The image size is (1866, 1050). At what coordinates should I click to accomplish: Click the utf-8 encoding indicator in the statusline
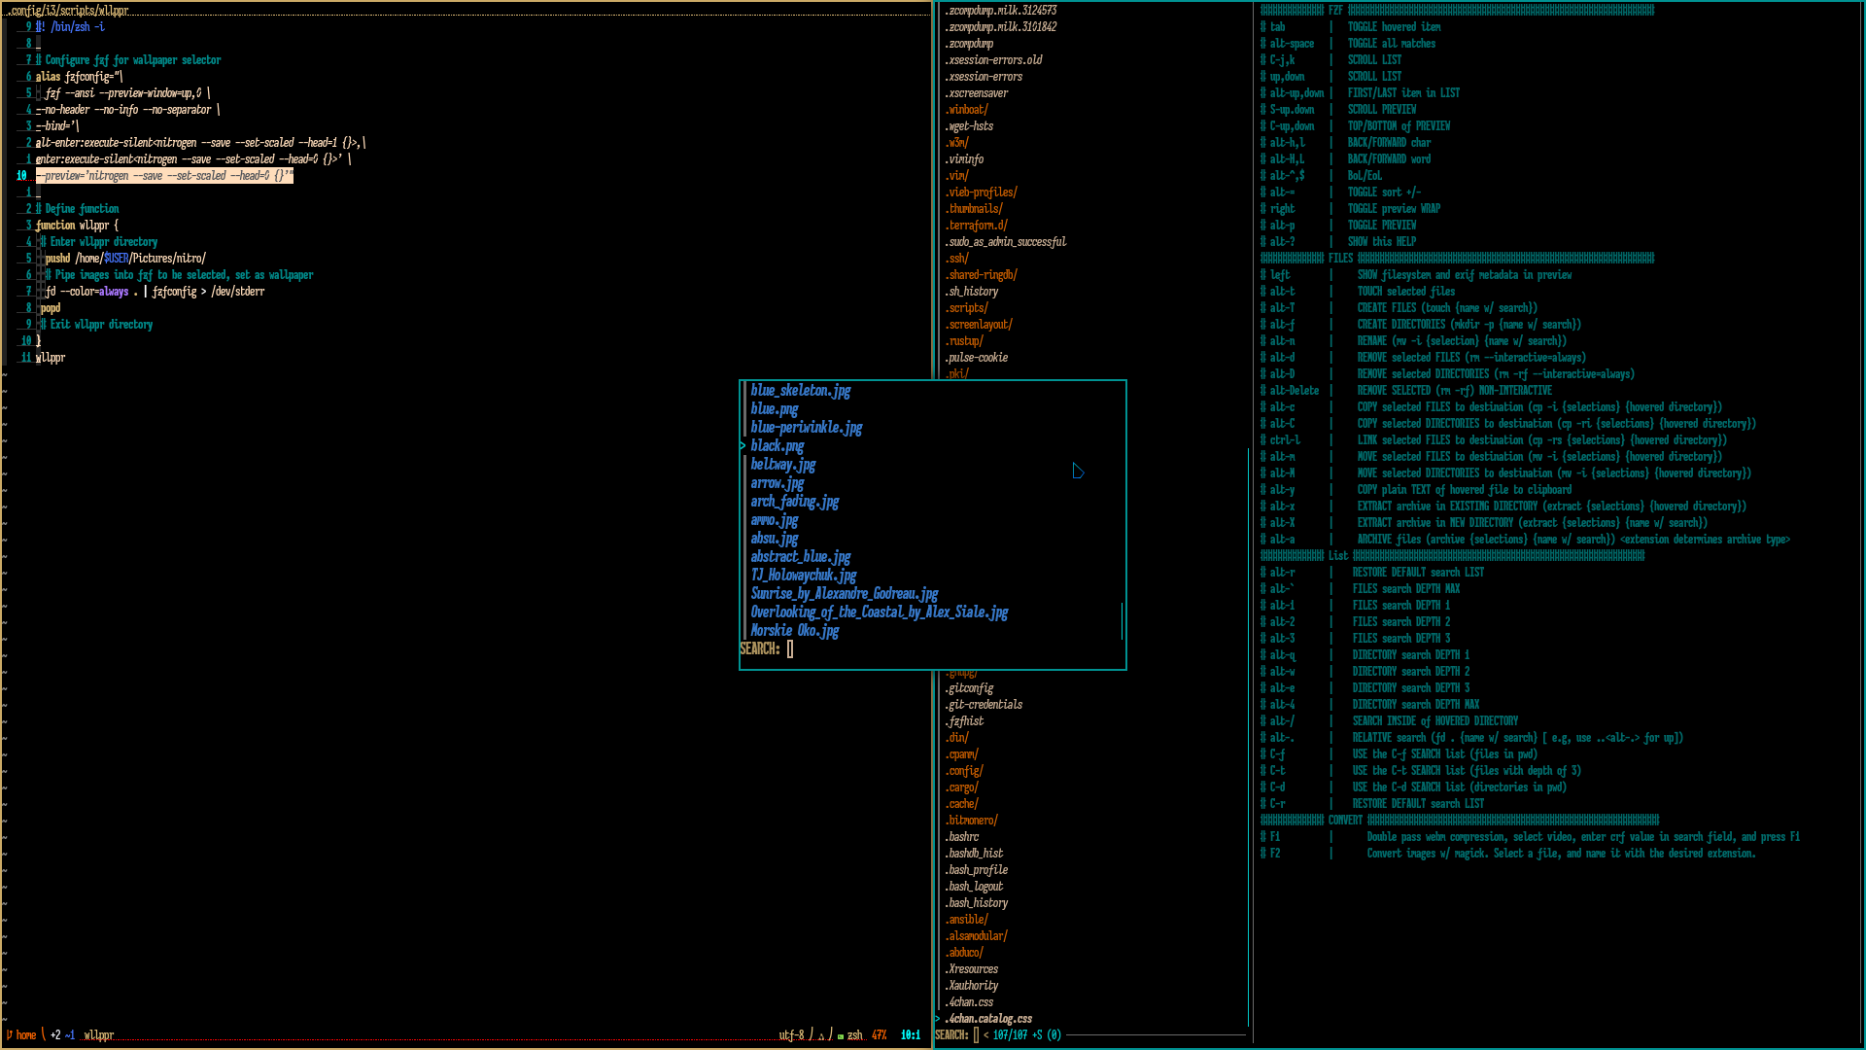791,1035
